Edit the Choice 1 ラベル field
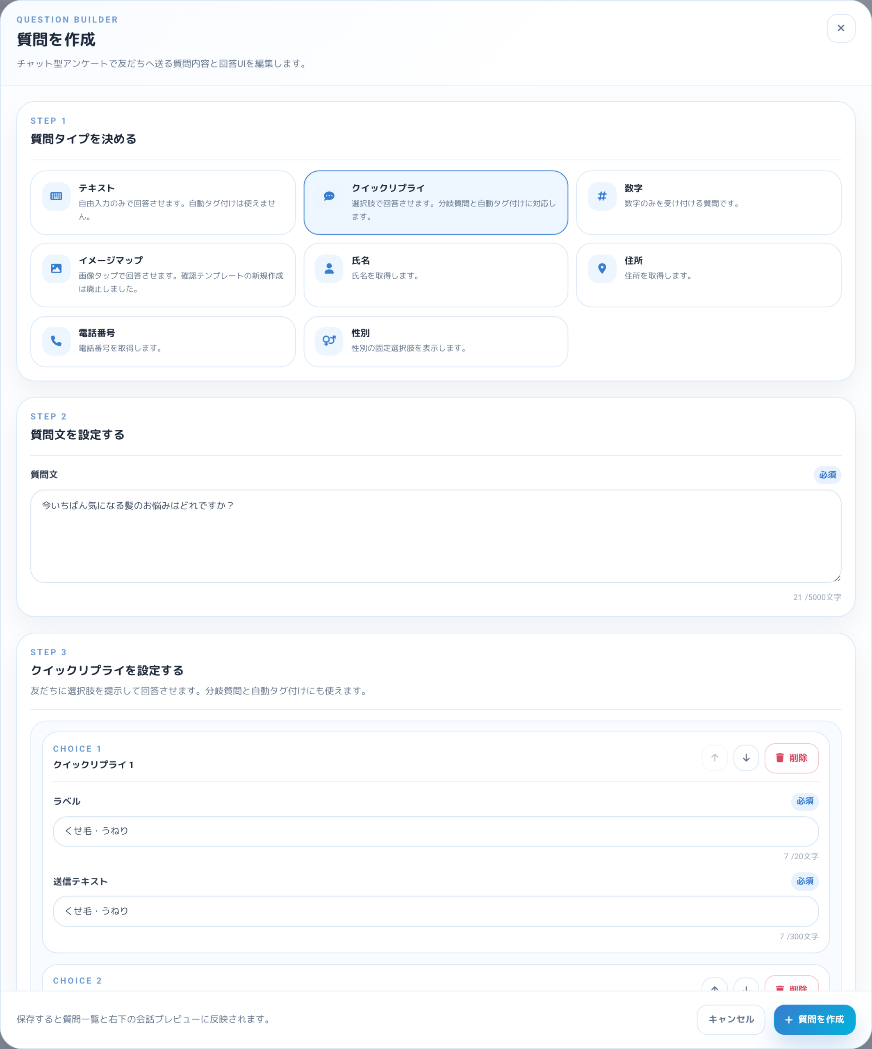This screenshot has height=1049, width=872. 436,831
